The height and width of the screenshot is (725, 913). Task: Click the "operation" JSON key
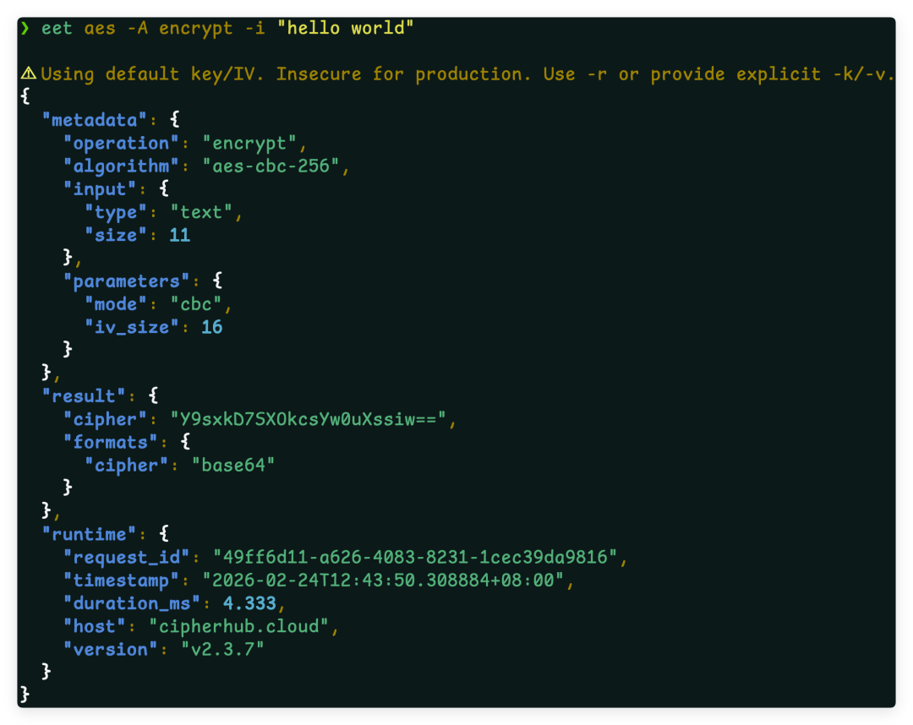121,143
